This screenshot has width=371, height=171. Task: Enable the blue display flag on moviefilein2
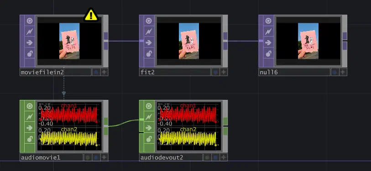coord(96,72)
